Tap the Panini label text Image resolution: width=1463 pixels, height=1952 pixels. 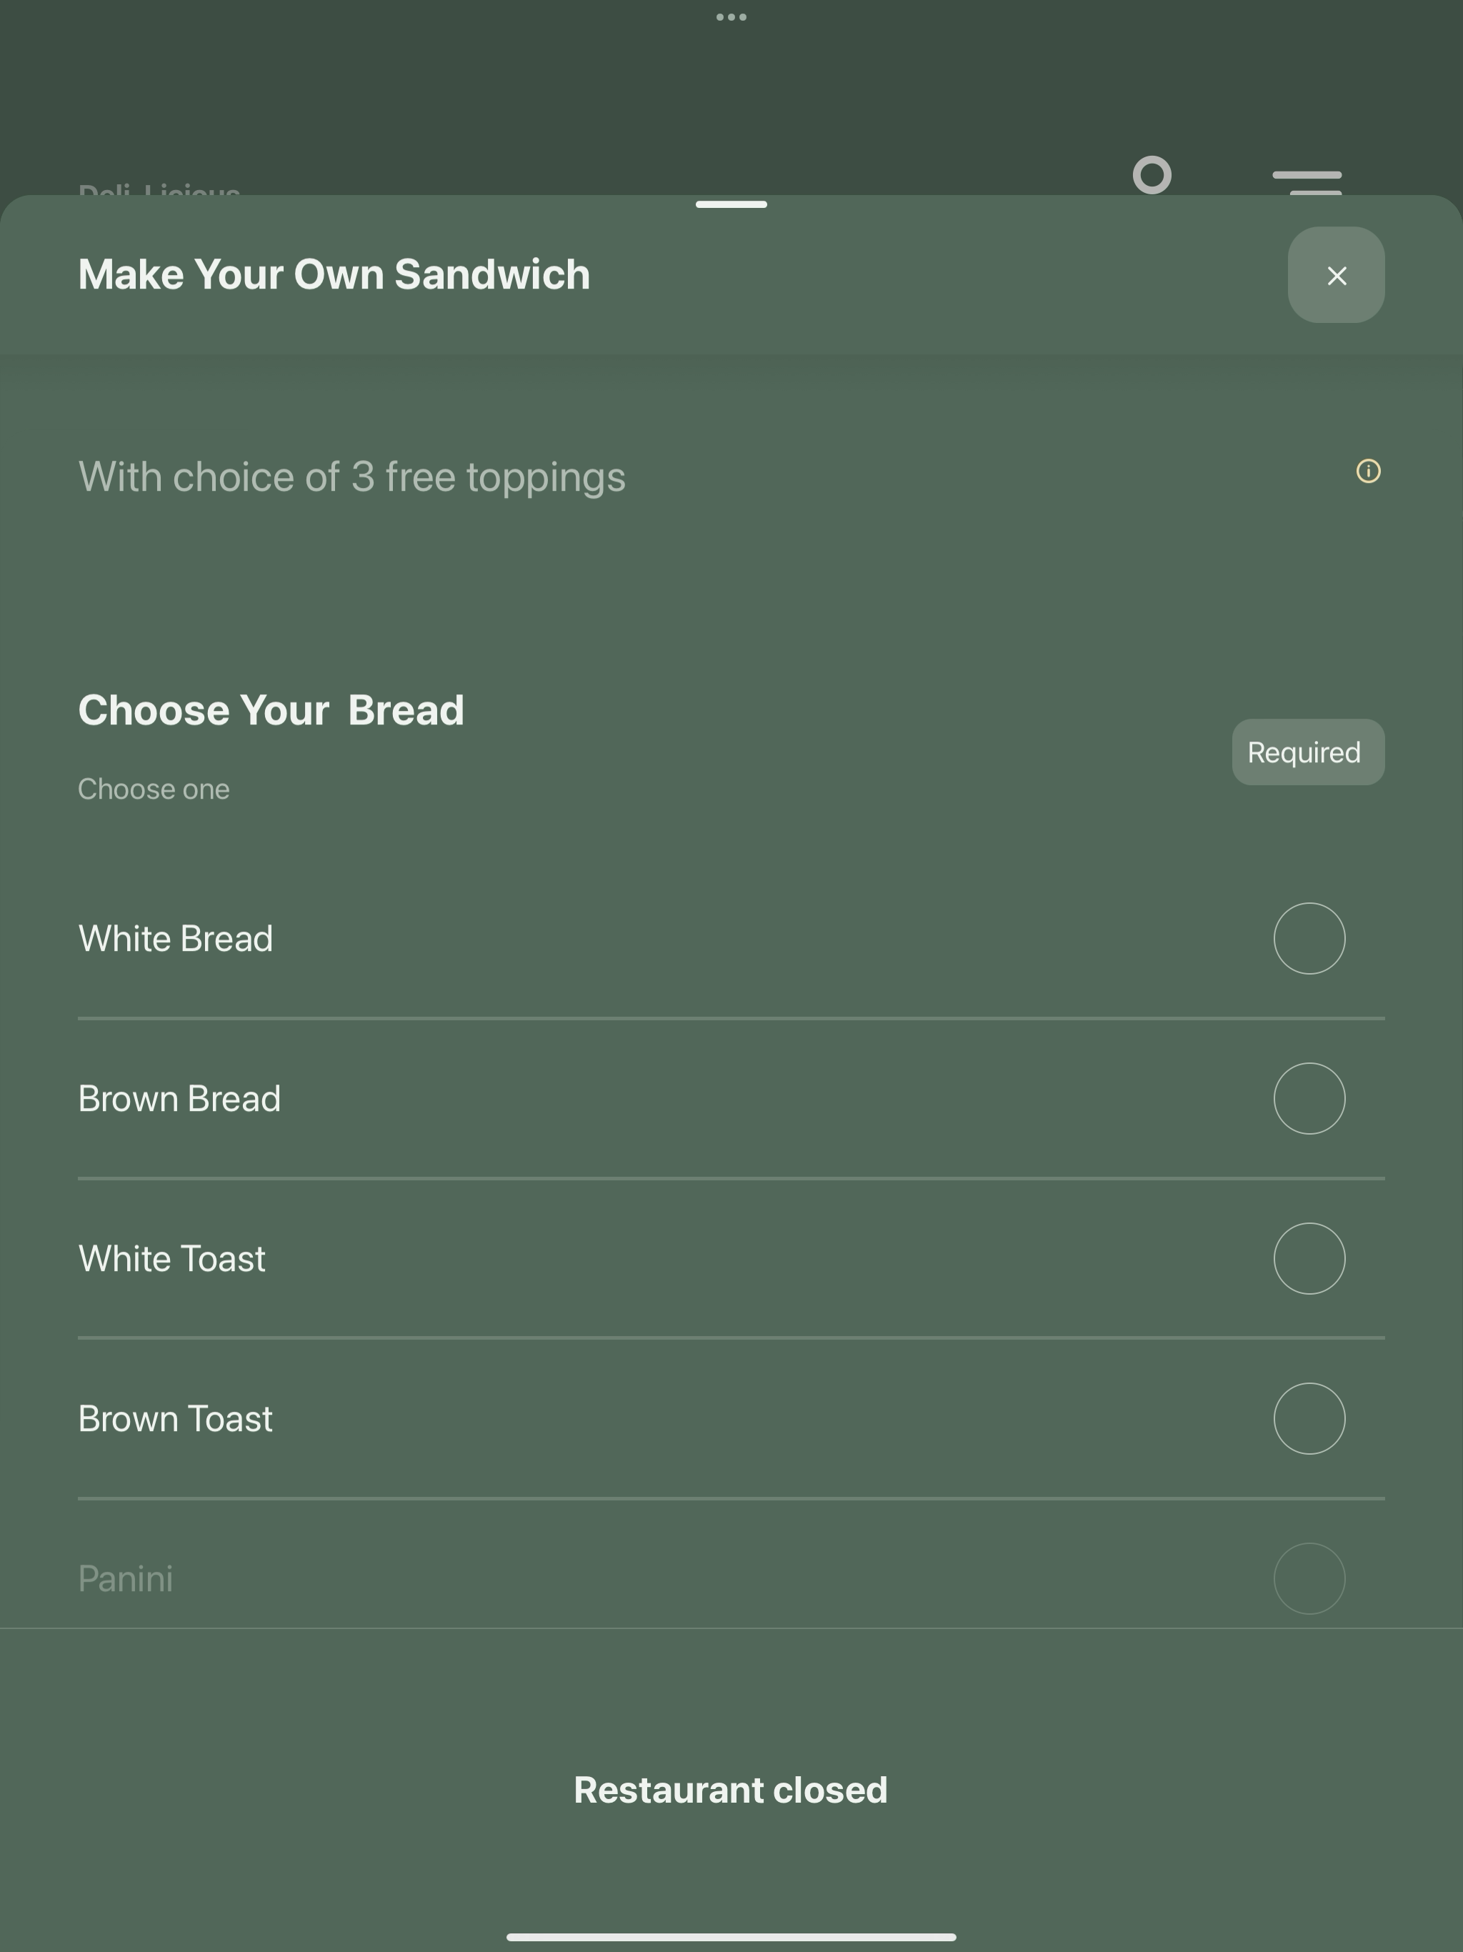tap(125, 1579)
